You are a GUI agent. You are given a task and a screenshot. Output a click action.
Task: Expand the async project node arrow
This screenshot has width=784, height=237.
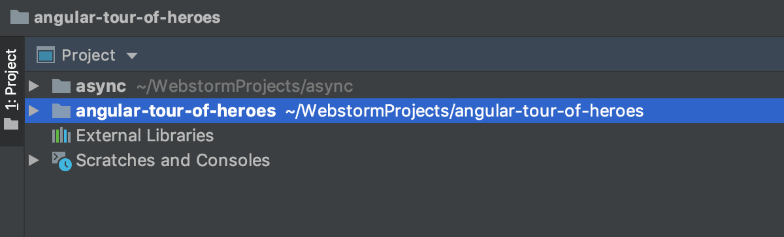point(35,86)
